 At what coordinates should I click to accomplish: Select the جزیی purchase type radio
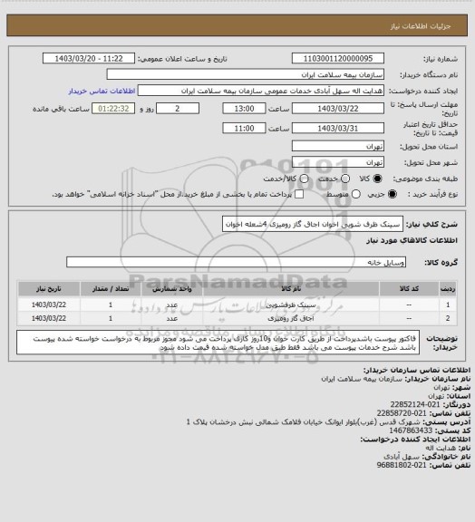pyautogui.click(x=393, y=194)
